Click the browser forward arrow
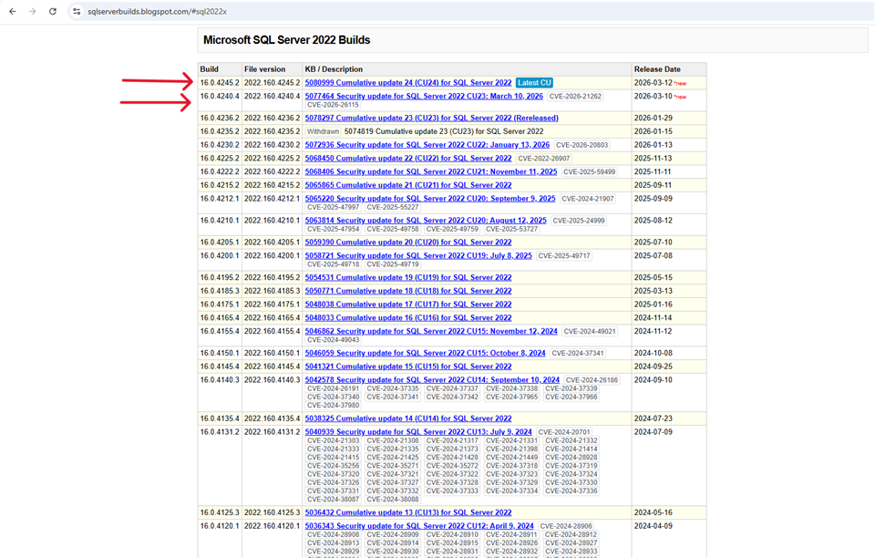This screenshot has height=558, width=875. point(33,11)
